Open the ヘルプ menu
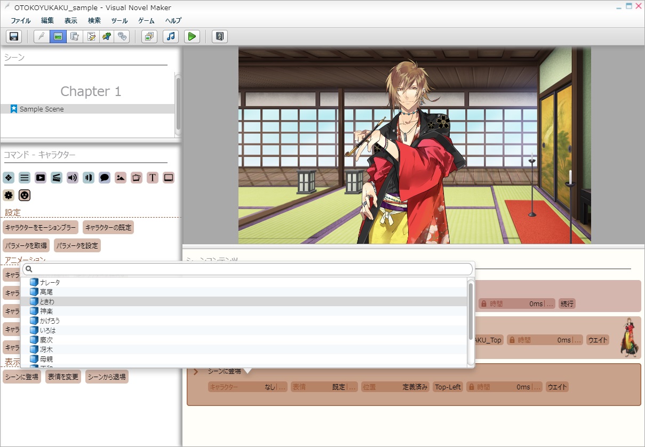The width and height of the screenshot is (645, 447). [173, 21]
